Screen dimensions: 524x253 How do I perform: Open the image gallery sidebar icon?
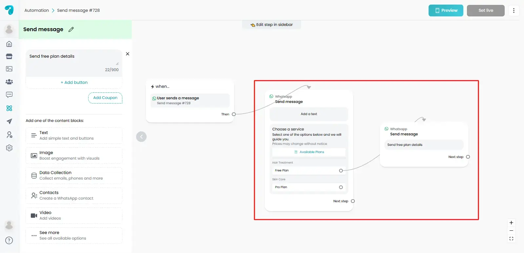pos(9,69)
